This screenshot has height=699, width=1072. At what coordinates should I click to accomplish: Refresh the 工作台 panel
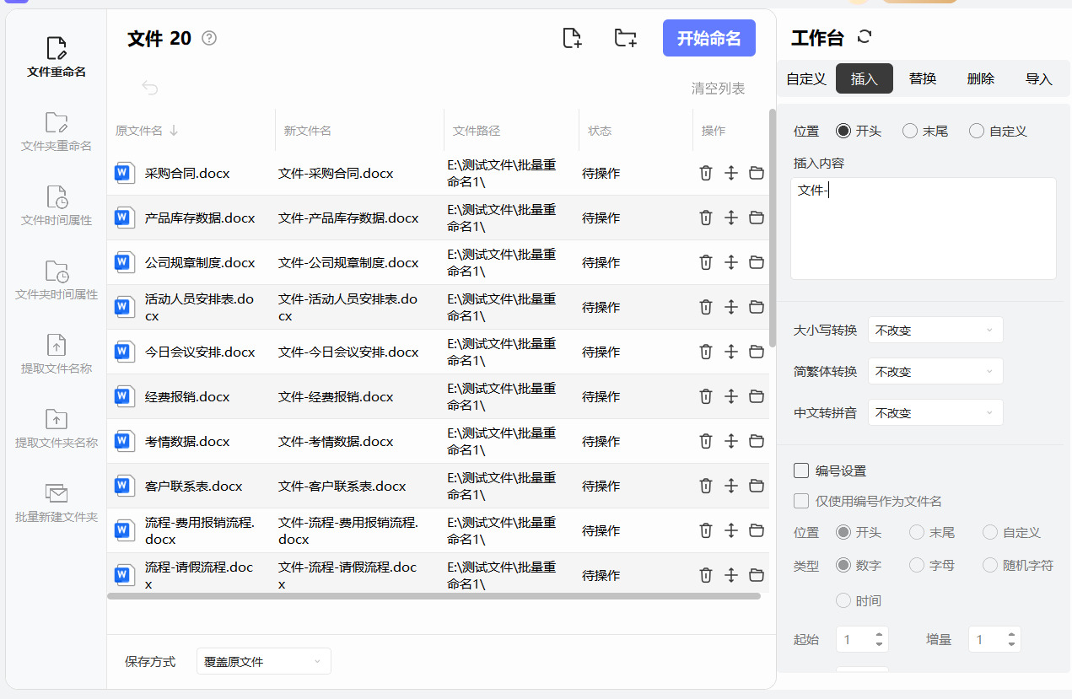coord(864,36)
